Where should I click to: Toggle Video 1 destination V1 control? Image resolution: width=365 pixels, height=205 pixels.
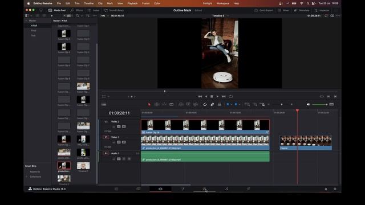click(106, 137)
